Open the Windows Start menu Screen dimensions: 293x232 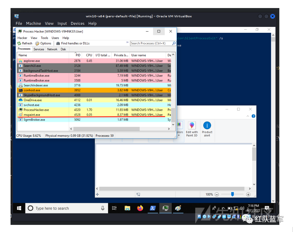point(19,208)
